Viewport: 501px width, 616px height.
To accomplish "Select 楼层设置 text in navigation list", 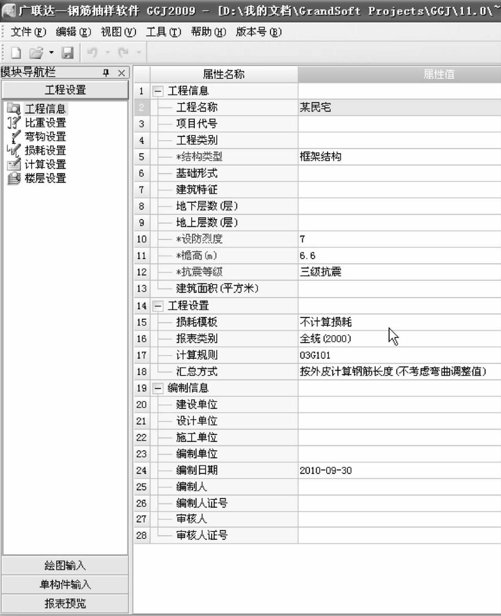I will (45, 178).
